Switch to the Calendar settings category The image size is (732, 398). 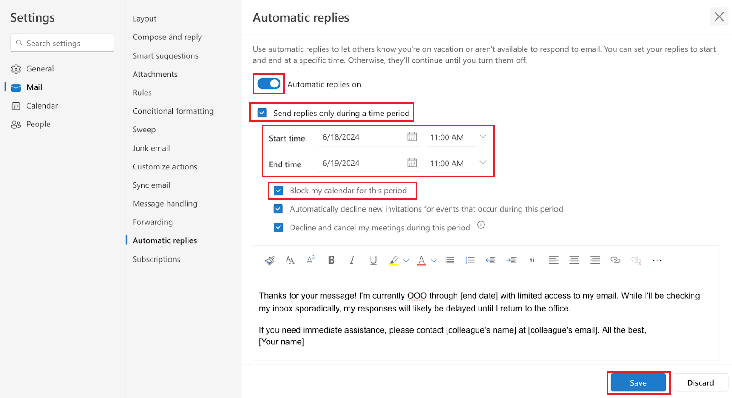[x=42, y=106]
